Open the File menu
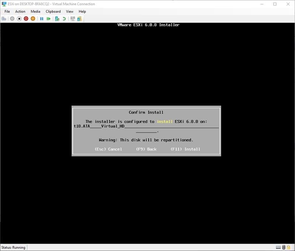The height and width of the screenshot is (251, 295). pos(7,11)
